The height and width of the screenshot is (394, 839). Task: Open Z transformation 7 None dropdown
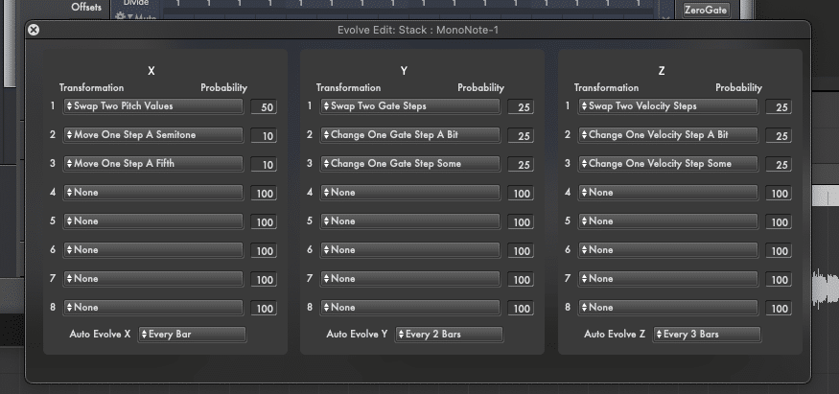click(667, 279)
